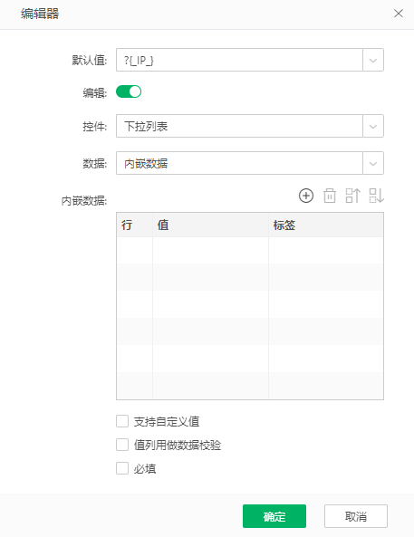The image size is (414, 537).
Task: Toggle the 编辑 switch off
Action: (129, 91)
